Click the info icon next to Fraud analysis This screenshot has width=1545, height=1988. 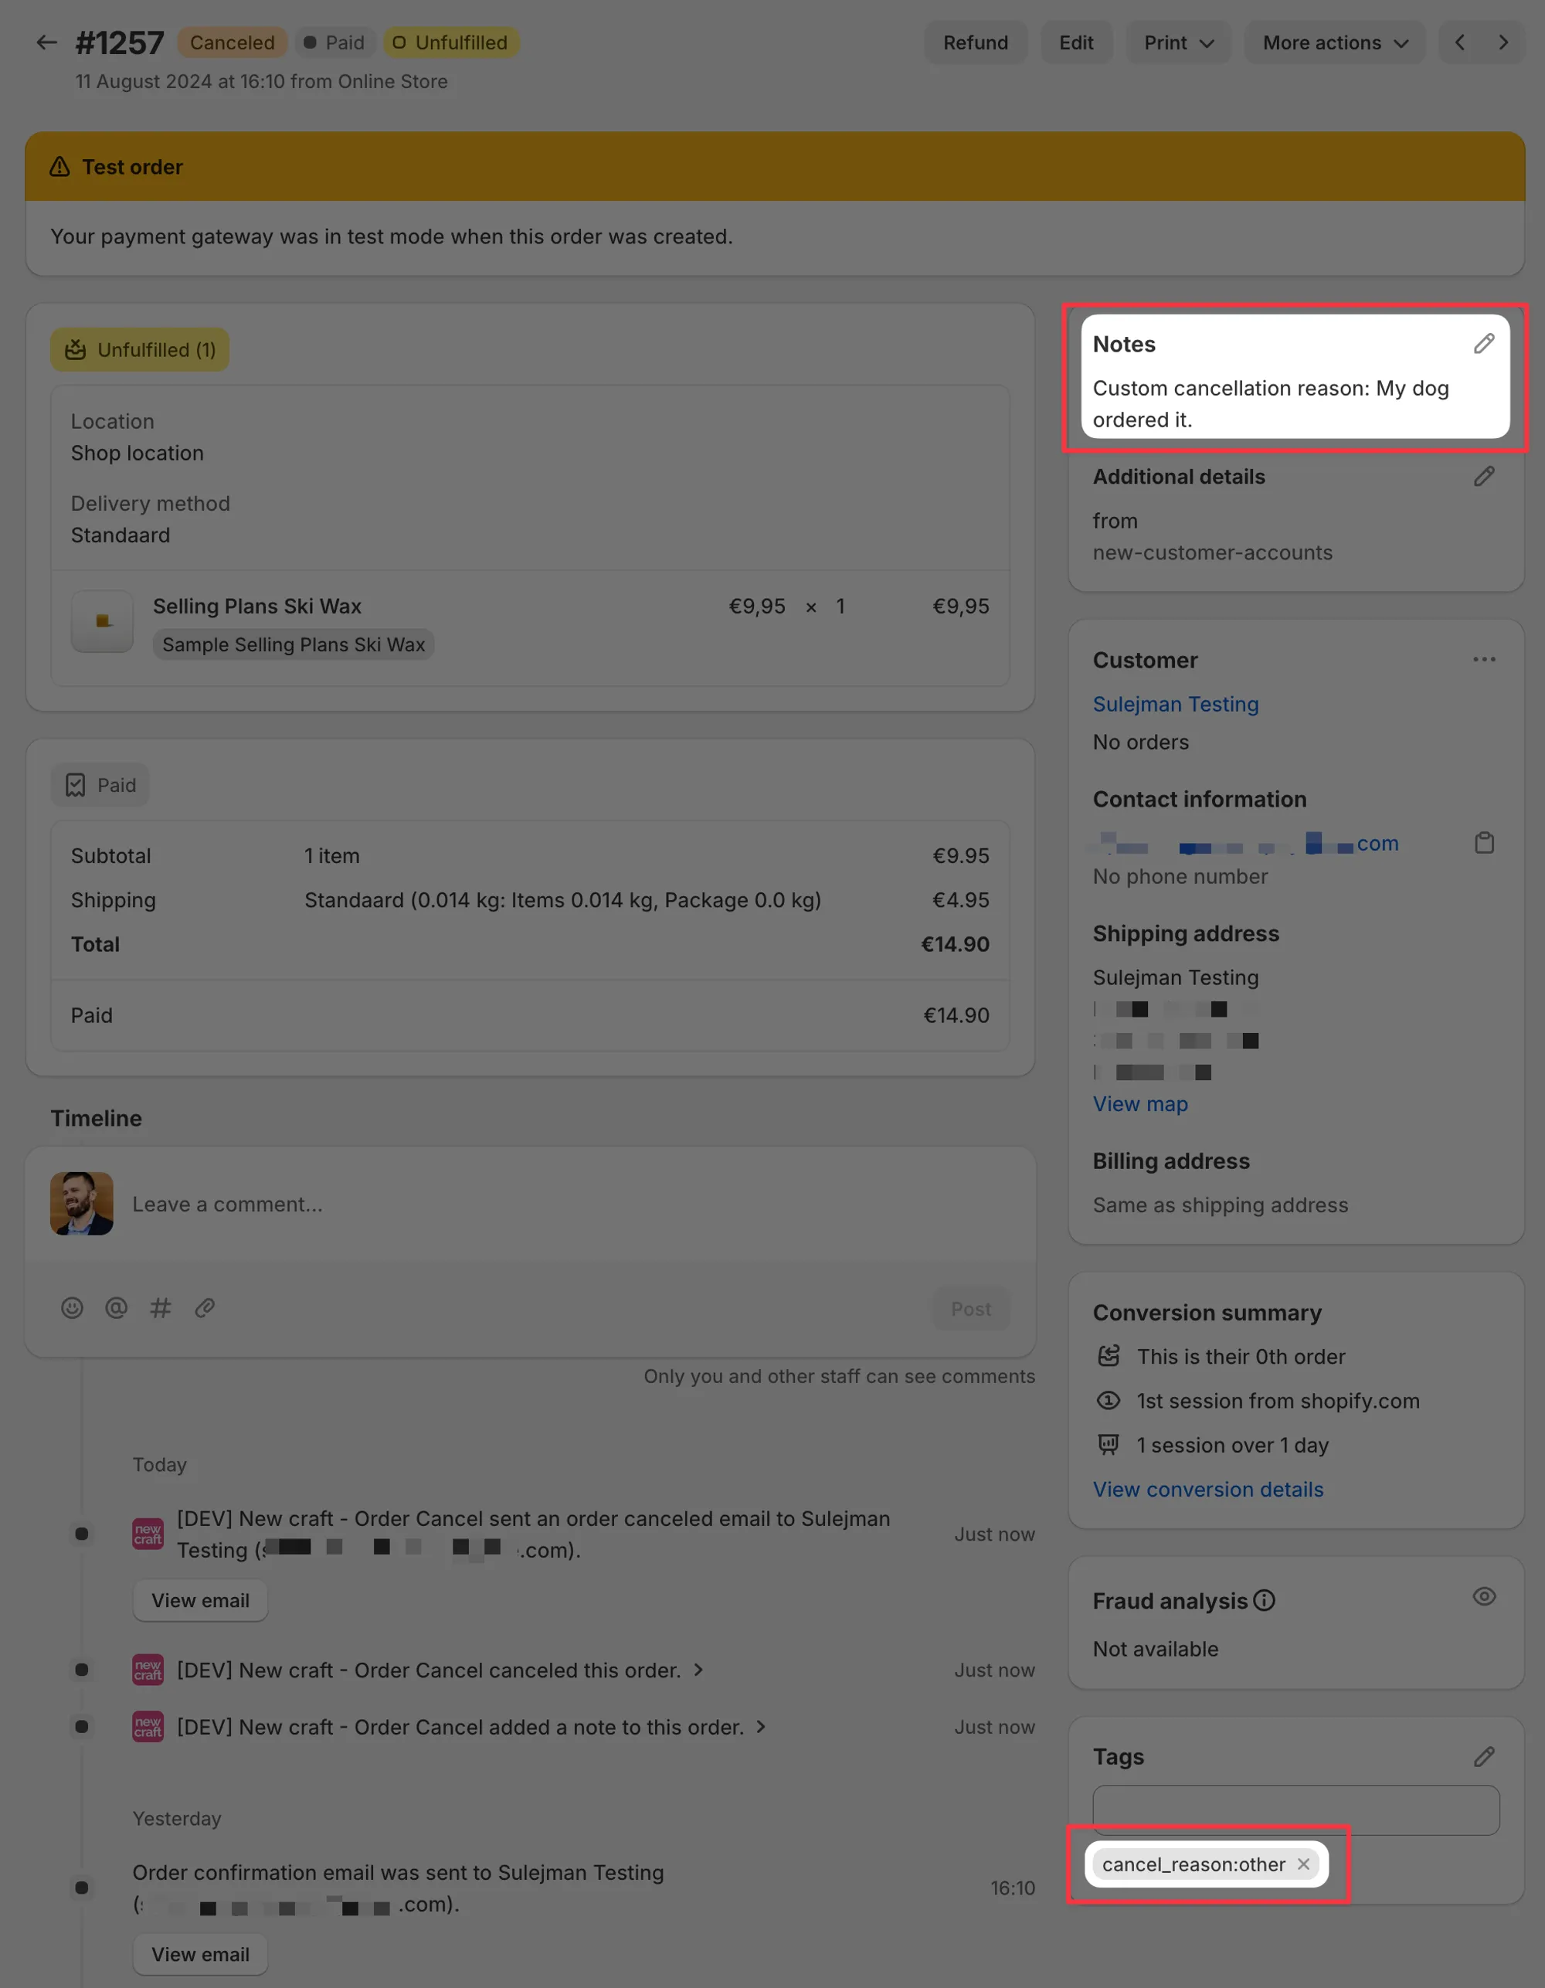1264,1601
